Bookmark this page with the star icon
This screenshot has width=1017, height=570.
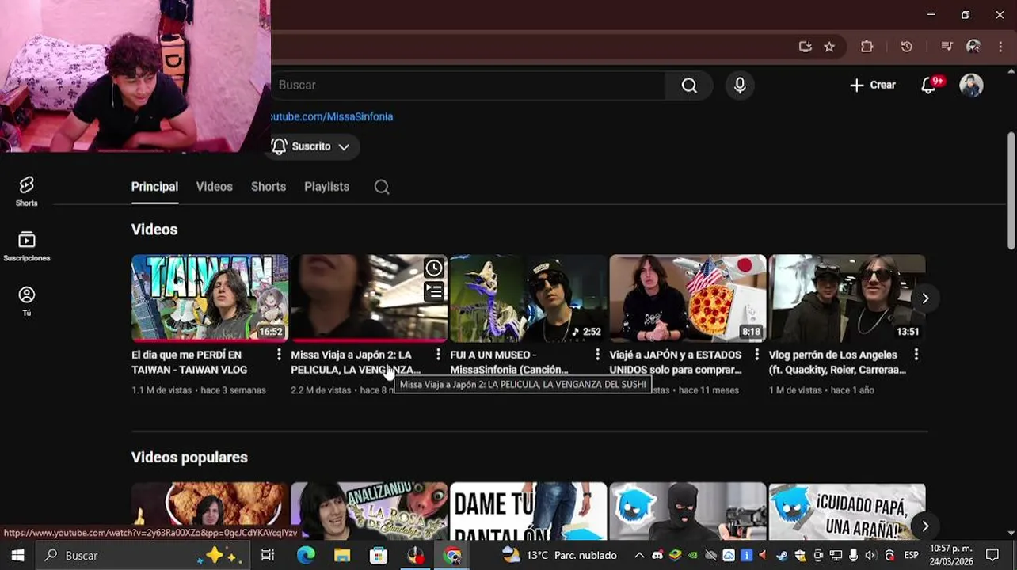coord(829,47)
